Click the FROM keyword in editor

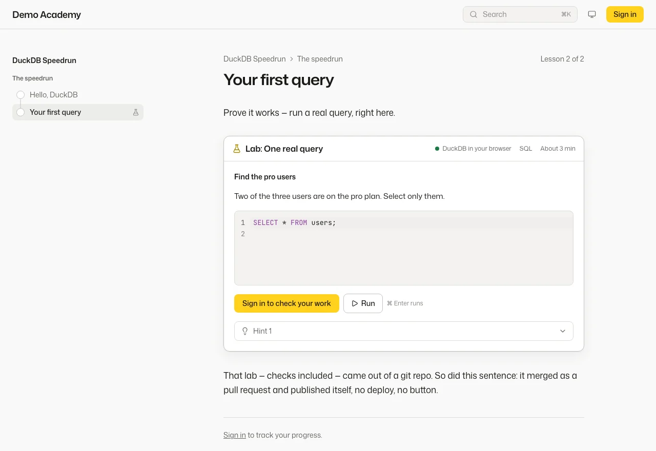(x=299, y=223)
